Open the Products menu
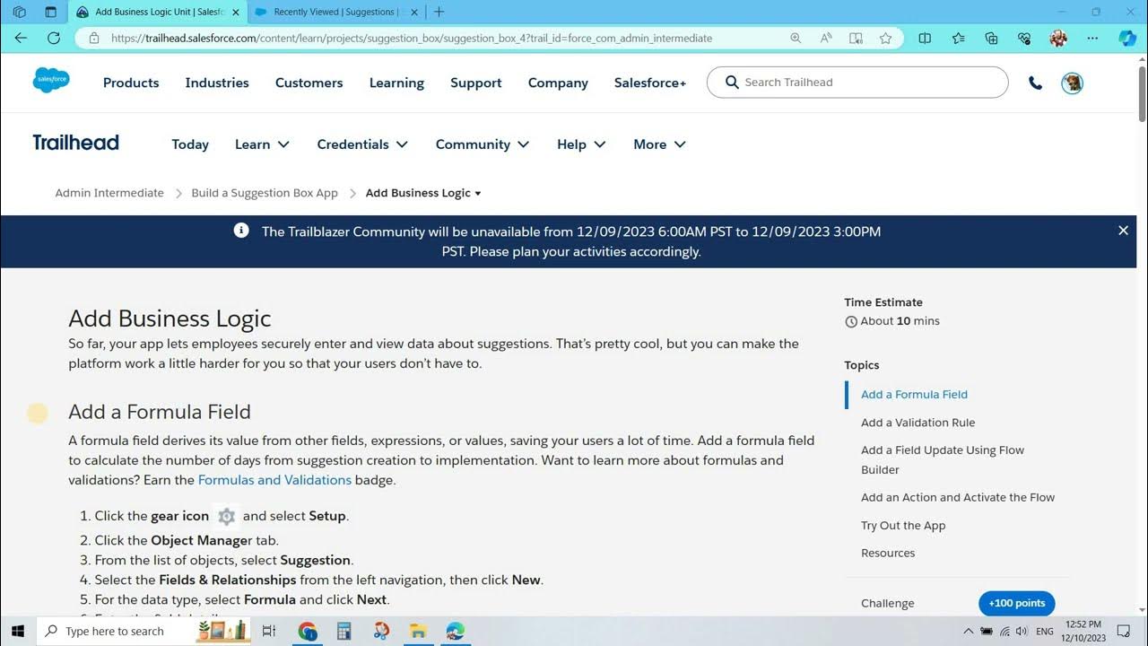The image size is (1148, 646). coord(131,83)
